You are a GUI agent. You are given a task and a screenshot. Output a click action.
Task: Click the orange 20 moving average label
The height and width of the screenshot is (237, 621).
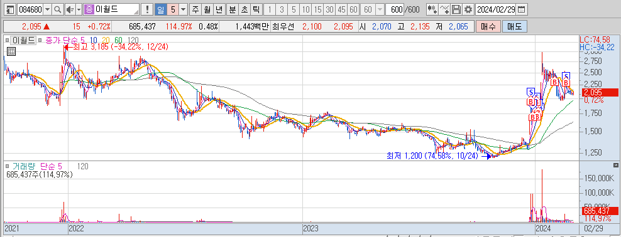point(106,40)
